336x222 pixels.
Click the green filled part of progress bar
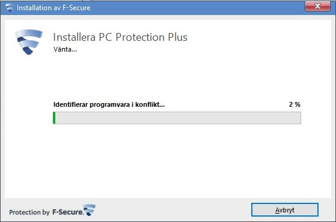54,118
